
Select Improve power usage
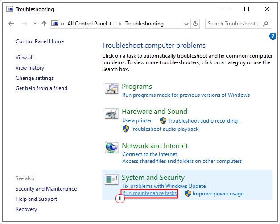pos(218,194)
